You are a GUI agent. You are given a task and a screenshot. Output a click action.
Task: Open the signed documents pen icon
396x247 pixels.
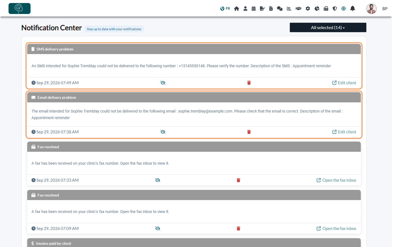262,9
